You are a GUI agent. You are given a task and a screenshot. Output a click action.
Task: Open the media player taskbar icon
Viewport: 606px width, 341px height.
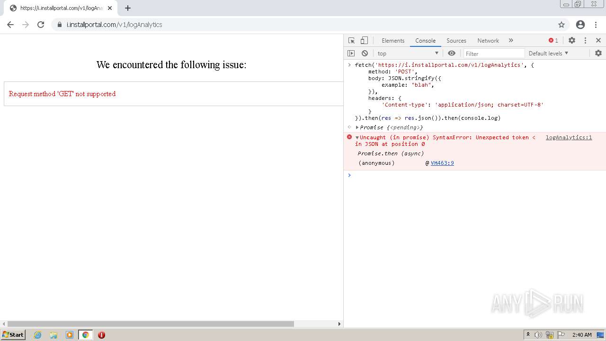click(70, 335)
